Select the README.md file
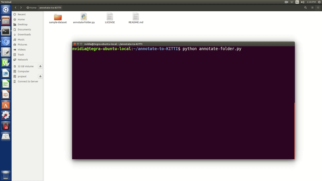Screen dimensions: 322x181 click(136, 19)
